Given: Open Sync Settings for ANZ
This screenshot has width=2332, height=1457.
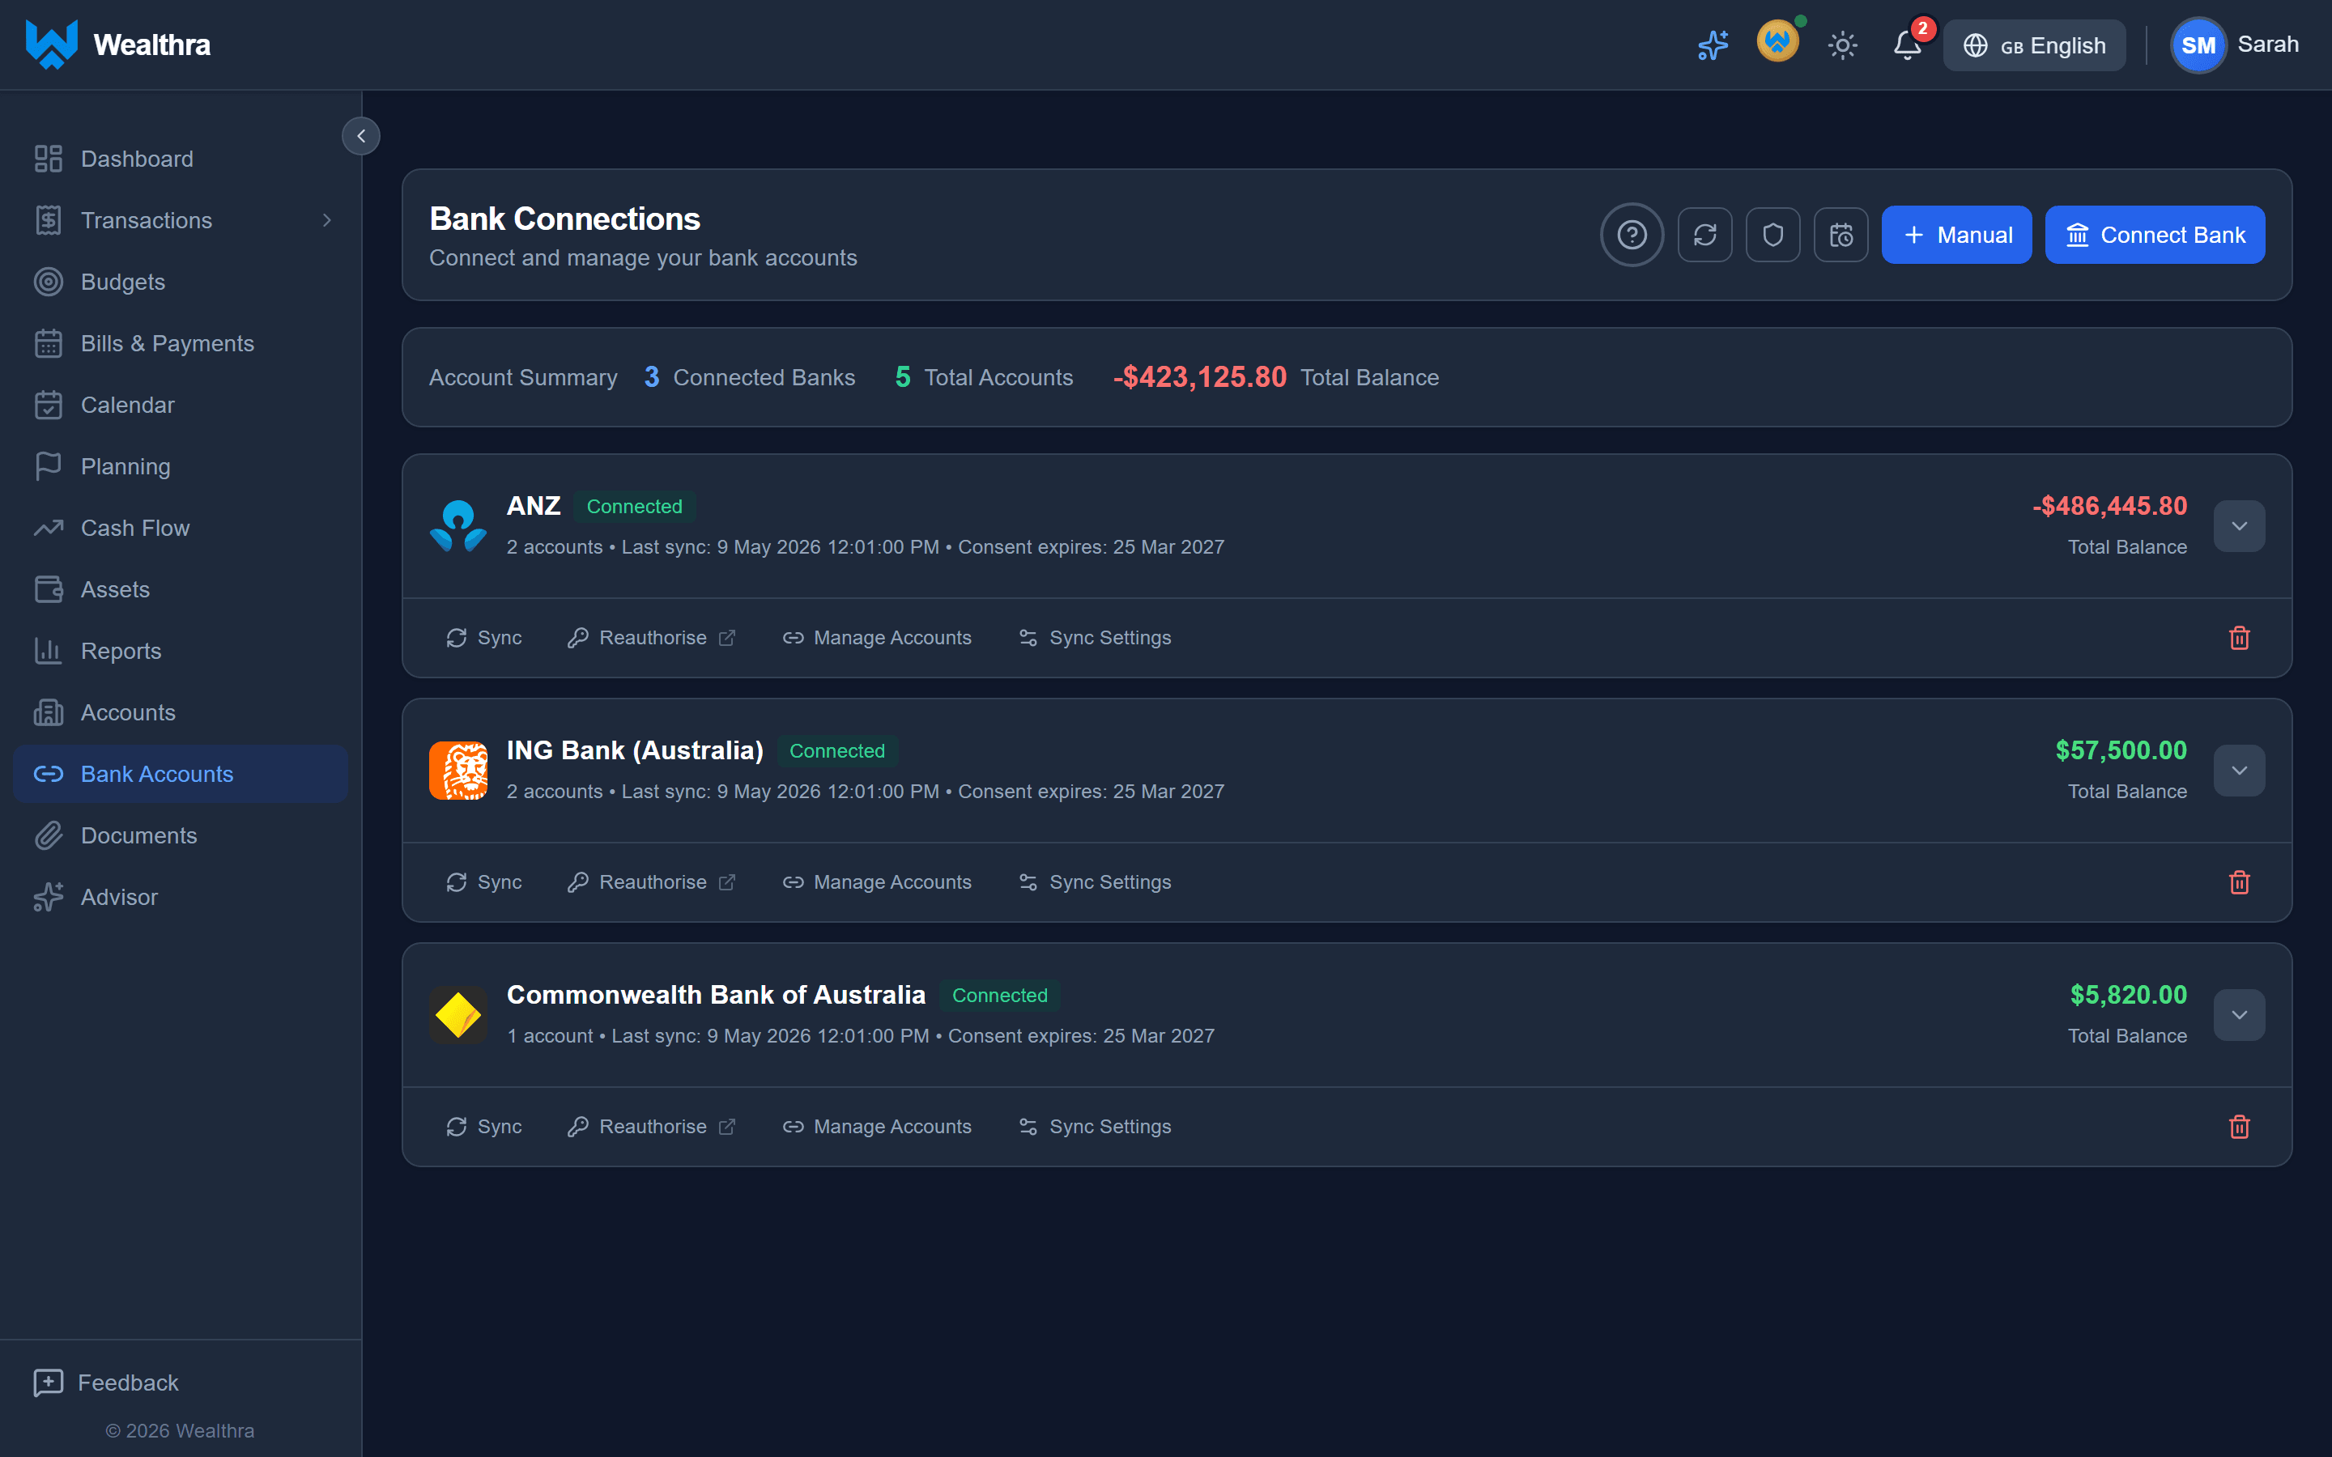Looking at the screenshot, I should [x=1096, y=638].
